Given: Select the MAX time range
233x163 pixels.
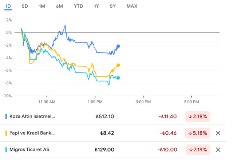Looking at the screenshot, I should (132, 6).
